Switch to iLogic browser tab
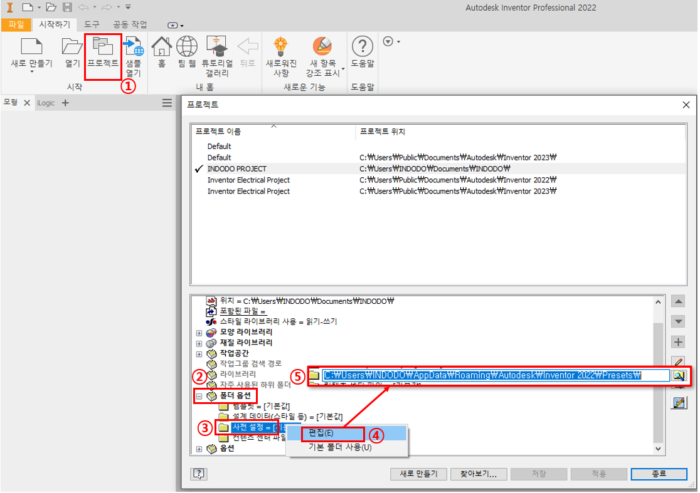This screenshot has width=700, height=493. click(46, 103)
